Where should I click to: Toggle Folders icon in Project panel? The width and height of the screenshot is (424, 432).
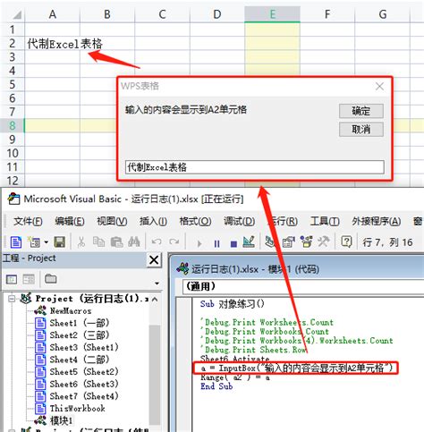coord(51,279)
